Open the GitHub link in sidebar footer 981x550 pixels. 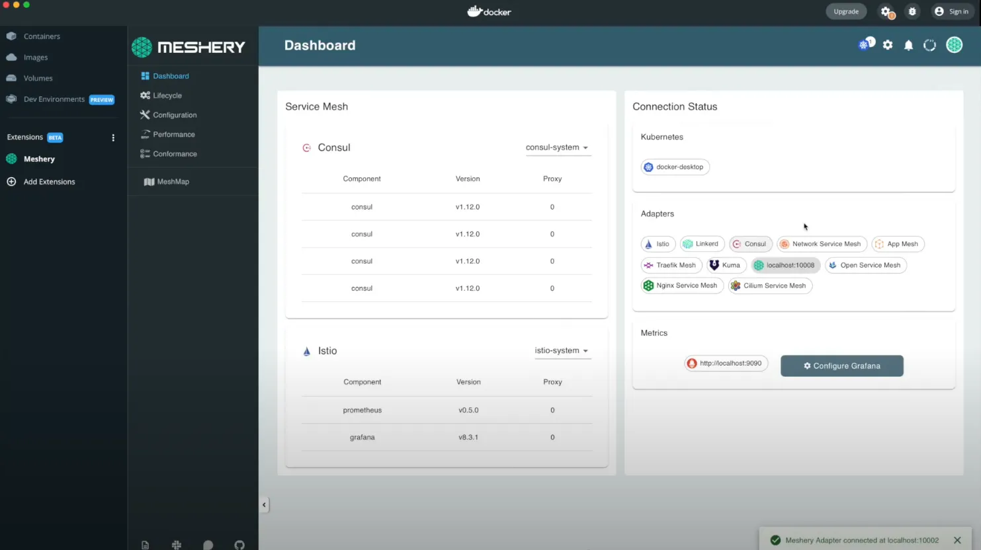point(239,544)
